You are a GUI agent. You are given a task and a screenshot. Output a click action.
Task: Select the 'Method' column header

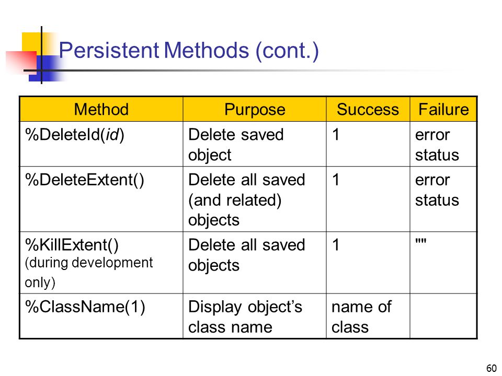pyautogui.click(x=101, y=109)
